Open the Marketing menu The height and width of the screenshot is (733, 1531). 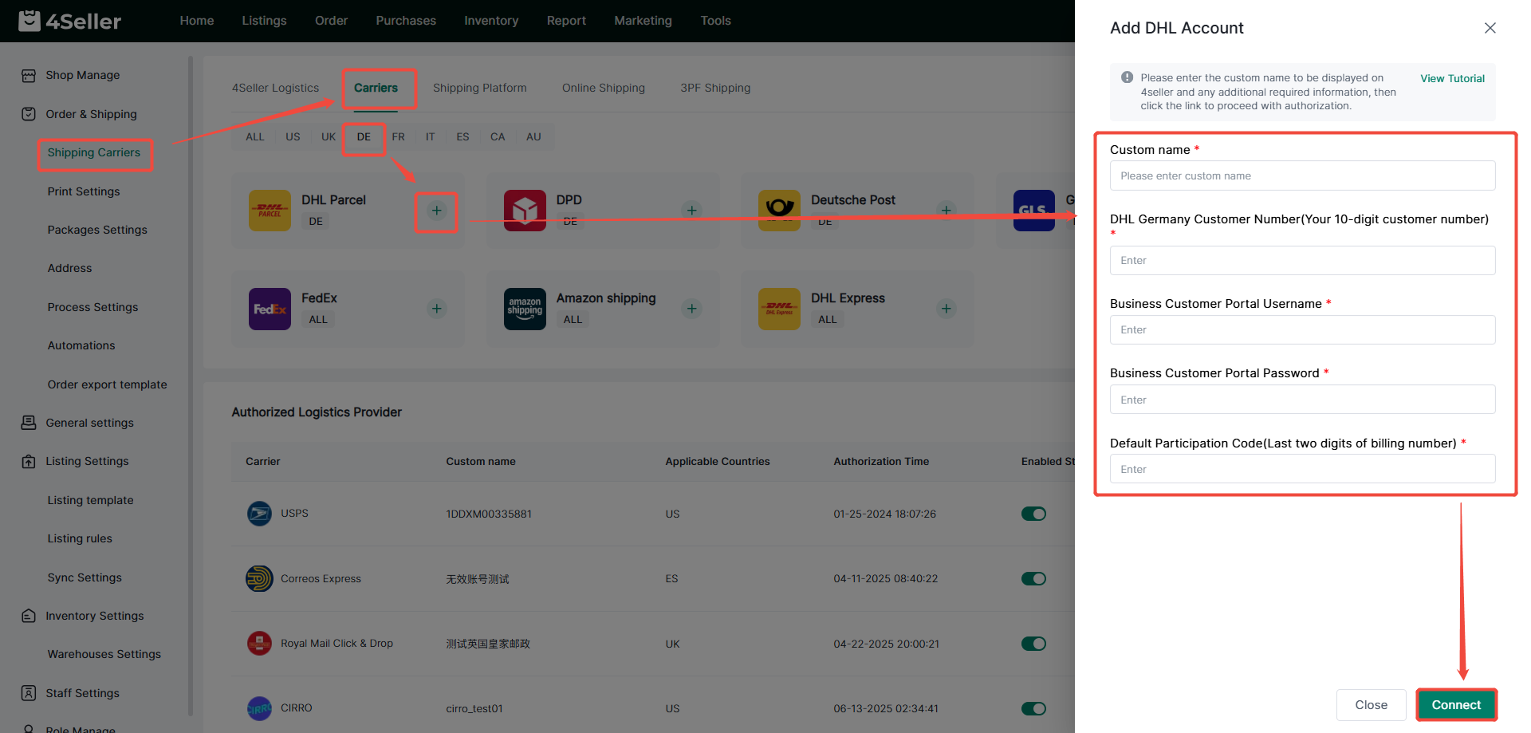click(x=643, y=21)
